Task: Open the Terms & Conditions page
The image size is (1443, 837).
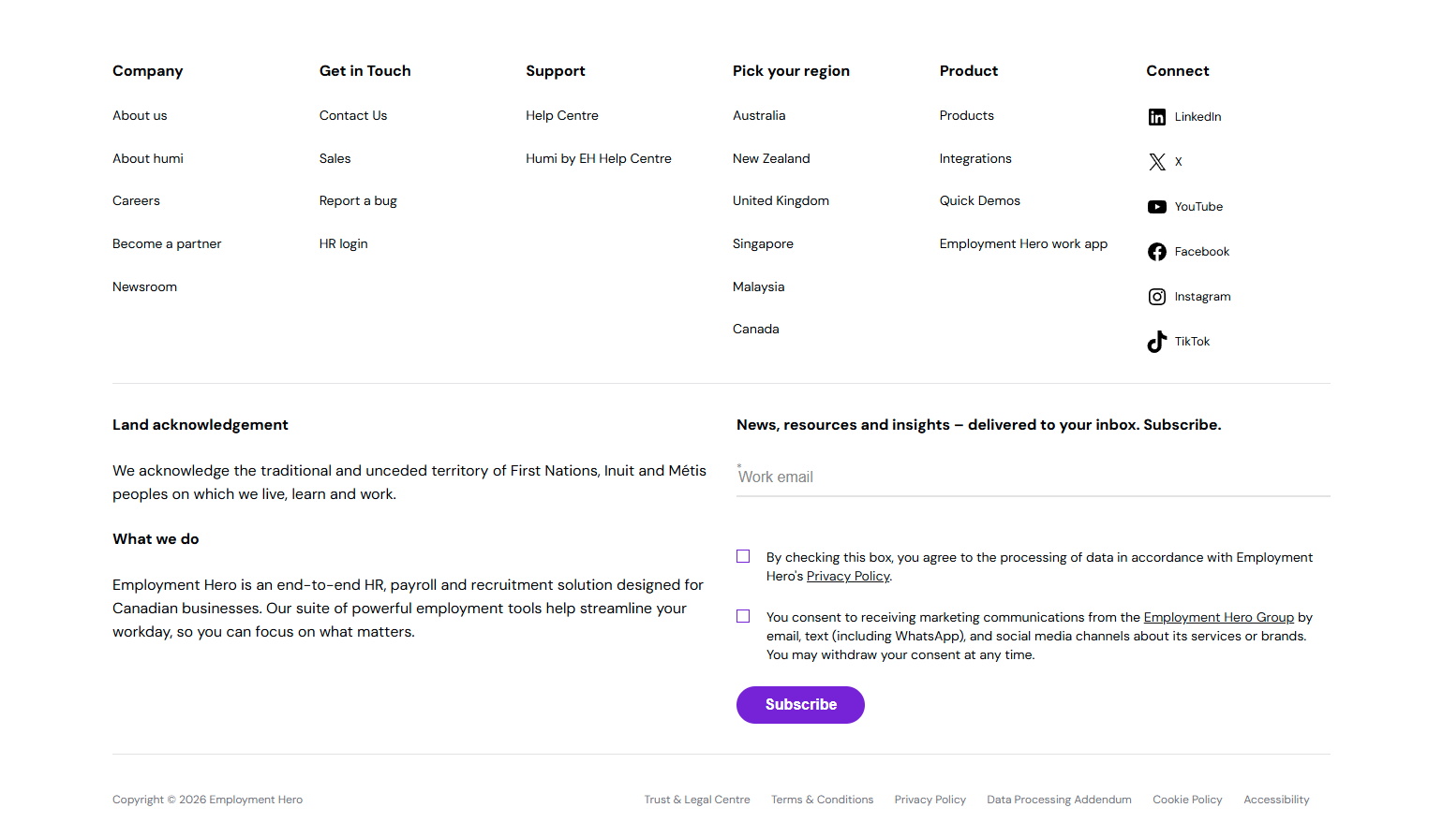Action: coord(822,800)
